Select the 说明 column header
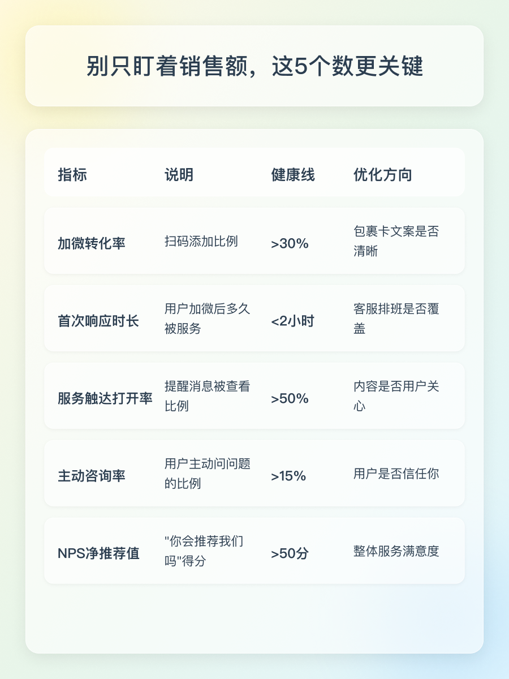This screenshot has width=509, height=679. (x=179, y=175)
